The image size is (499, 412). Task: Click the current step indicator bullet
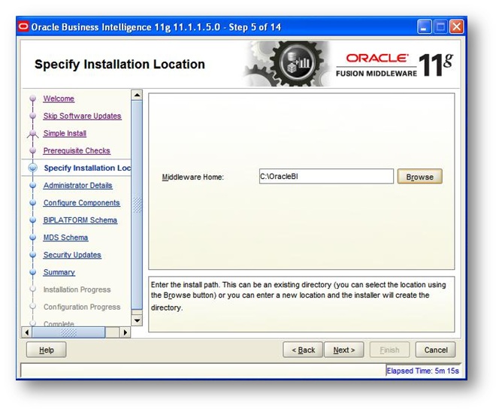point(33,168)
